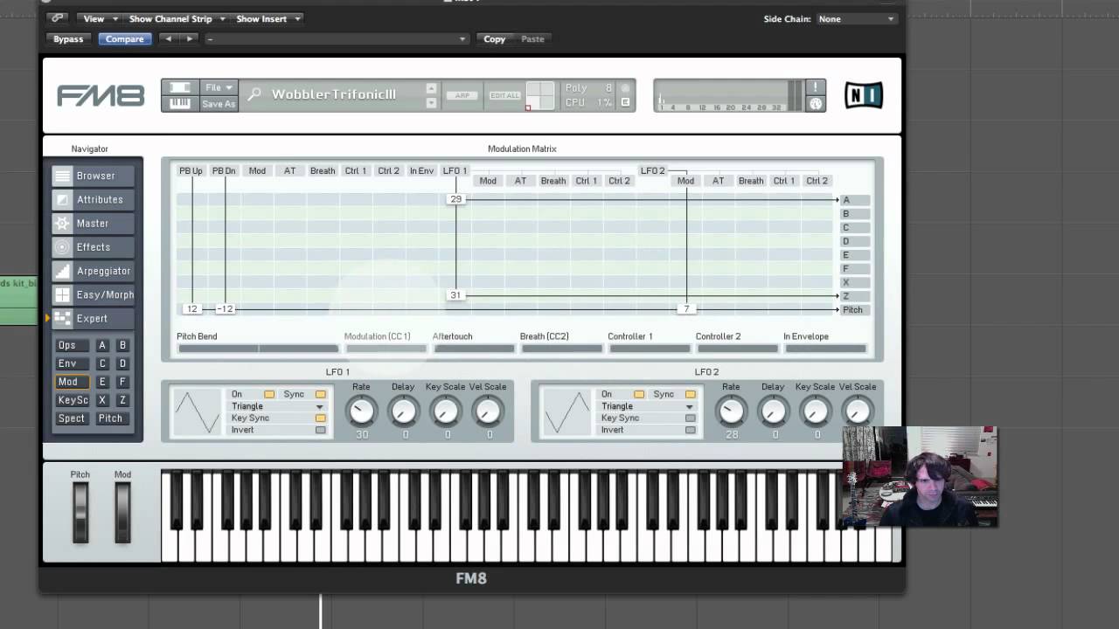1119x629 pixels.
Task: Toggle LFO 2 Invert switch
Action: [x=690, y=430]
